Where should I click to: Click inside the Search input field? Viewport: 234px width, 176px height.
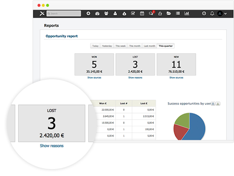click(x=64, y=14)
